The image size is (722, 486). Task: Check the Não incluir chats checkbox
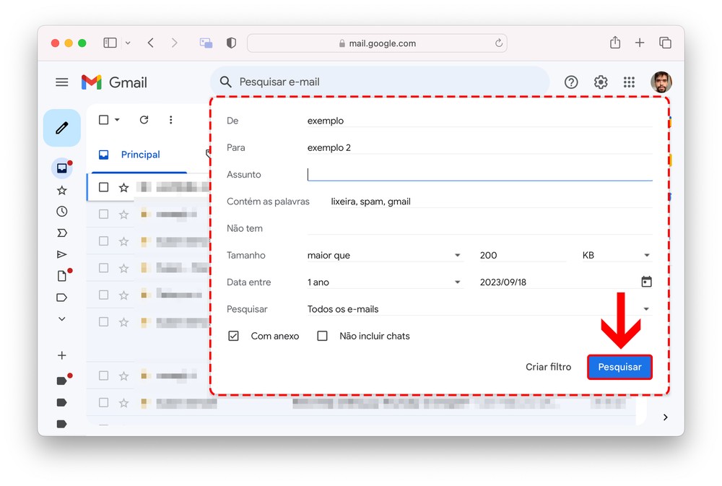point(323,336)
